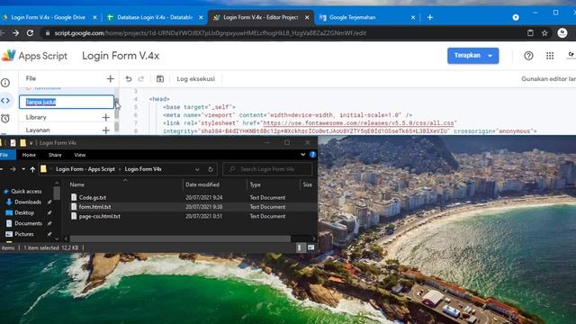Click Gunakan editor lama link
576x324 pixels.
pyautogui.click(x=548, y=78)
